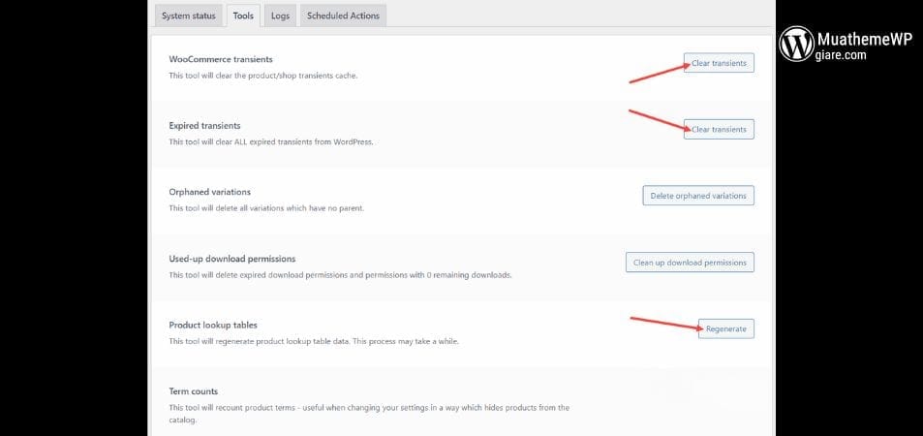Go to the Scheduled Actions tab
923x436 pixels.
(x=344, y=16)
